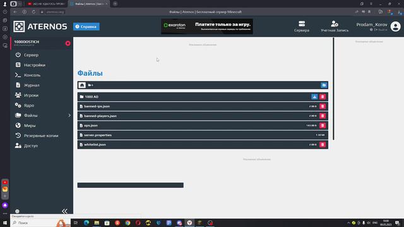The image size is (404, 227).
Task: Click the breadcrumb folder icon
Action: tap(90, 85)
